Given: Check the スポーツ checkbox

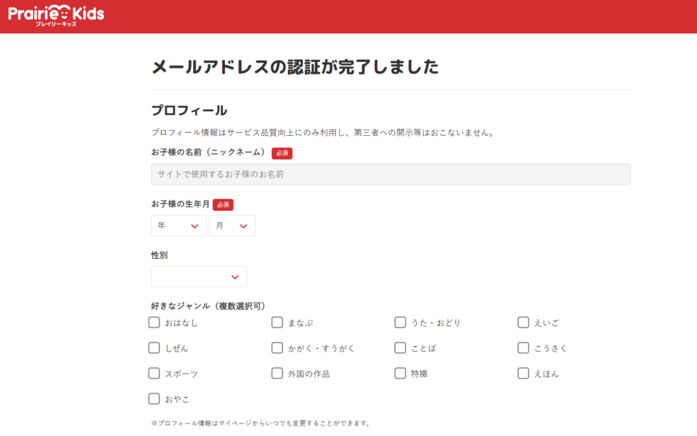Looking at the screenshot, I should [154, 373].
